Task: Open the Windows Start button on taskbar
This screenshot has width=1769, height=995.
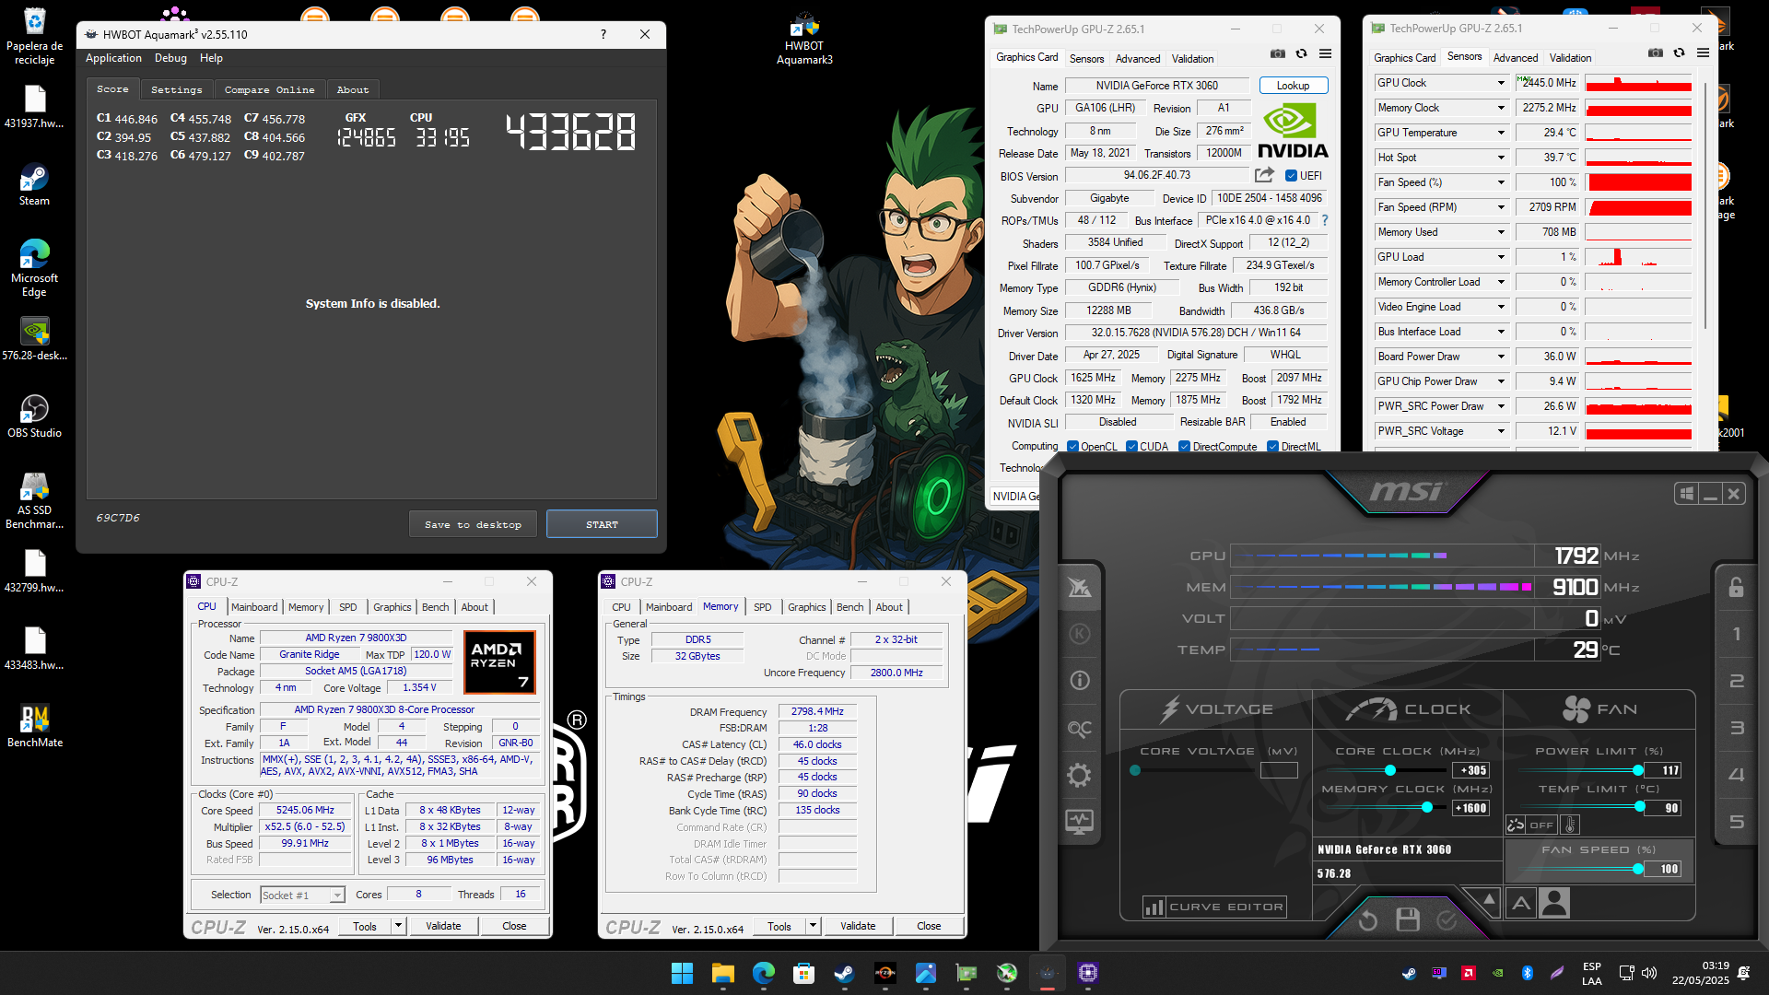Action: coord(682,973)
